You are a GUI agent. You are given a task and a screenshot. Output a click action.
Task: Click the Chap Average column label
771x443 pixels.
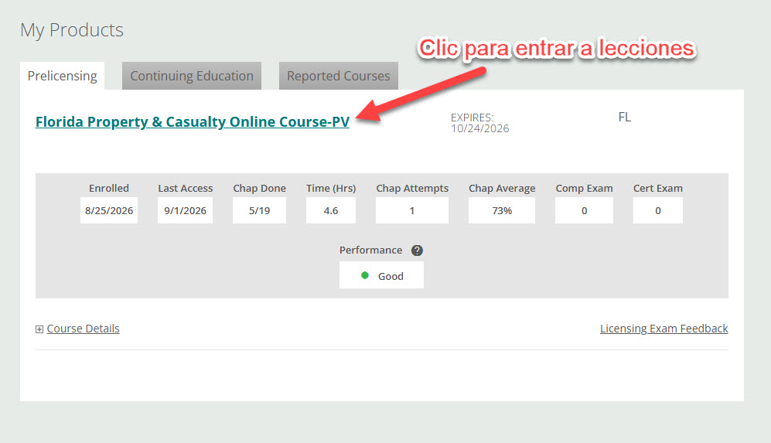(x=502, y=189)
